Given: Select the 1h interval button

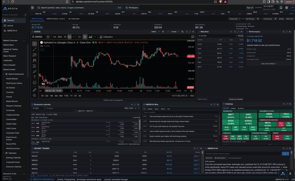Looking at the screenshot, I should pos(65,37).
